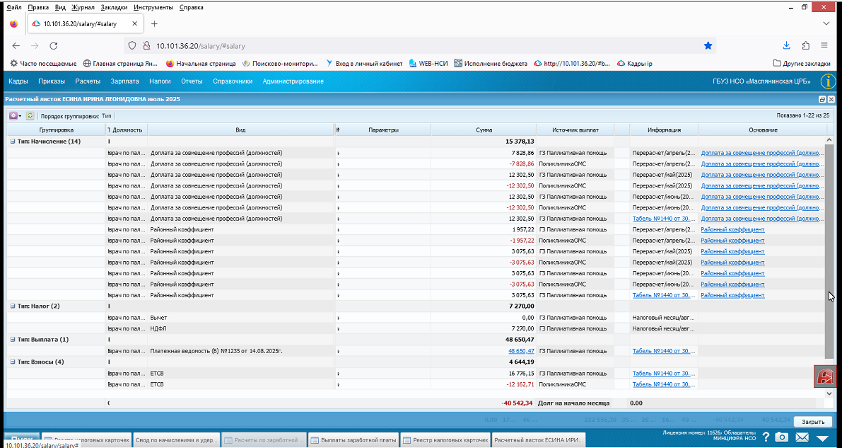This screenshot has height=448, width=842.
Task: Open Районный коэффициент link for -1 957,22 row
Action: pos(732,241)
